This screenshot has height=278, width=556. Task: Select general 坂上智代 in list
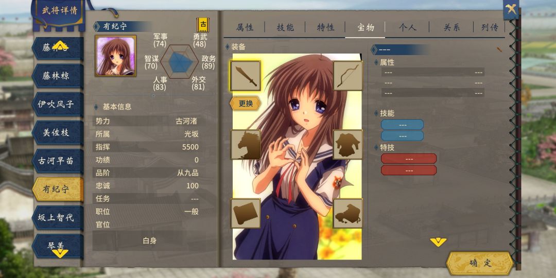[x=58, y=218]
